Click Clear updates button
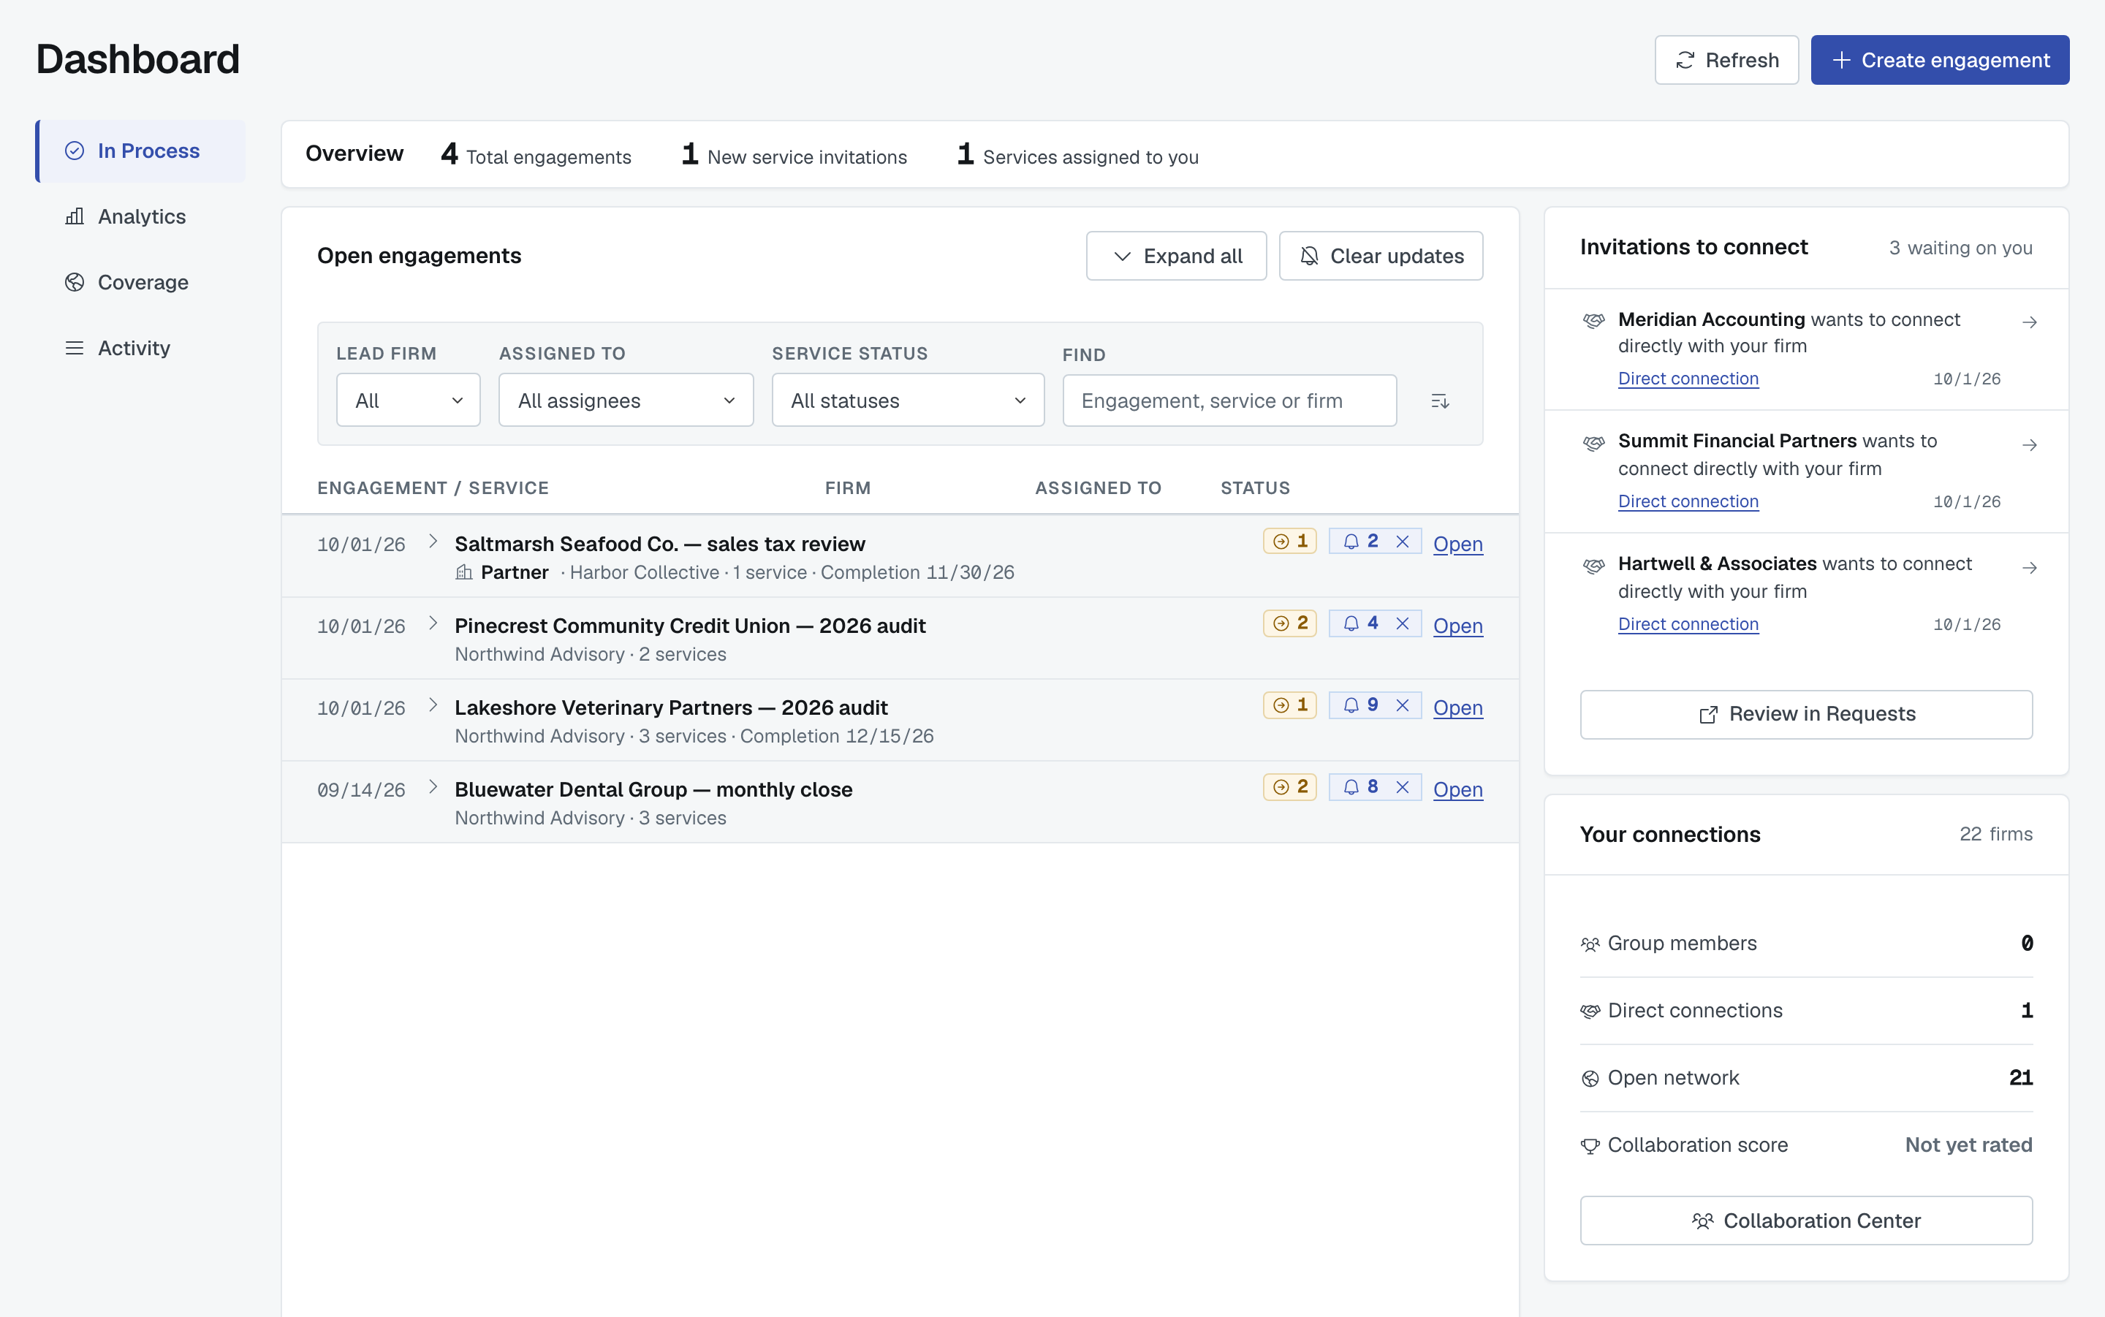2105x1317 pixels. click(x=1381, y=256)
